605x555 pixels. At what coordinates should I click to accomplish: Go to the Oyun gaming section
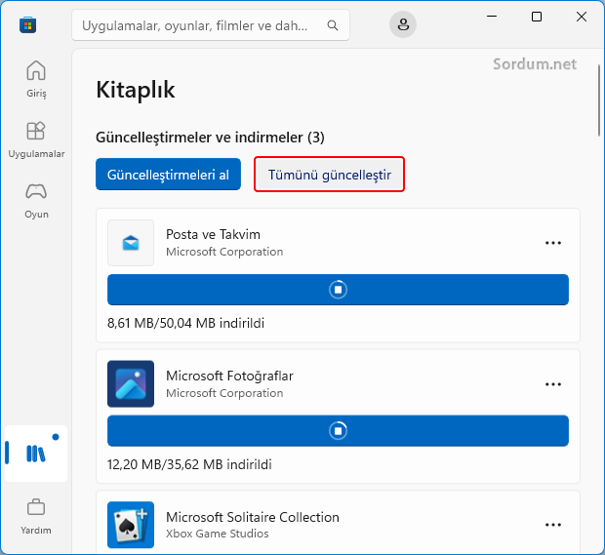click(x=36, y=201)
